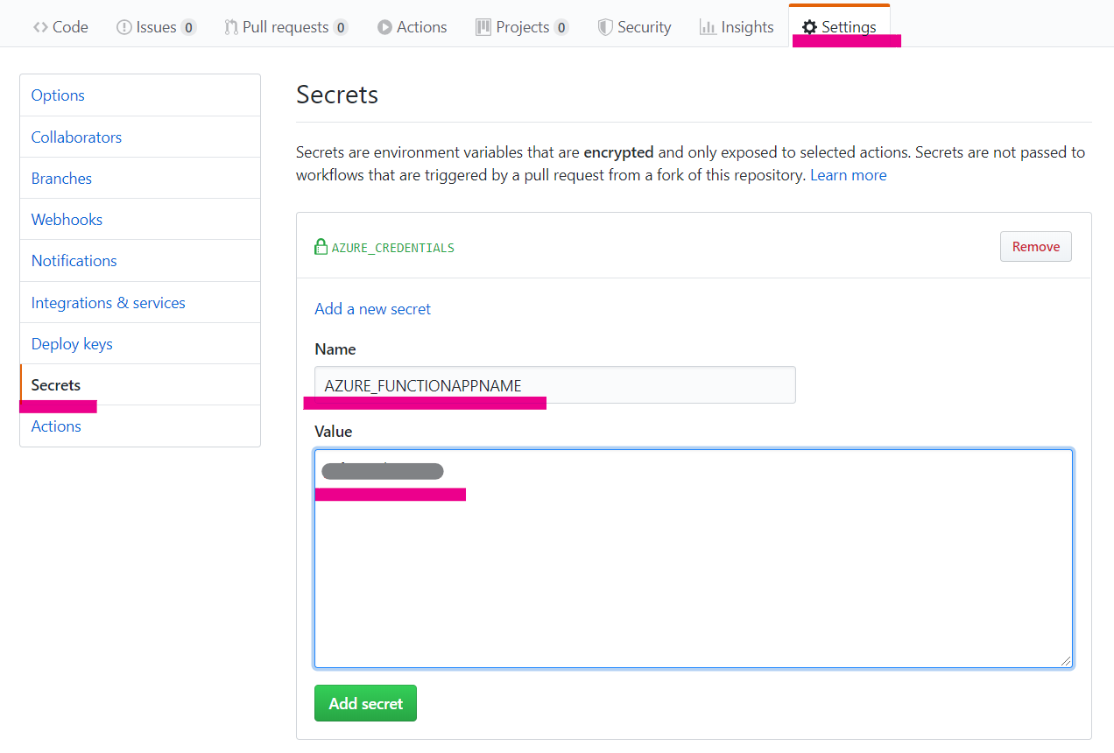Click the Pull requests branch icon

coord(231,27)
